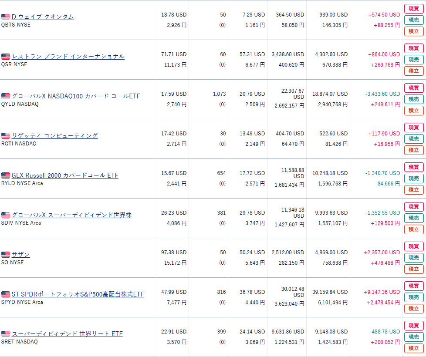The width and height of the screenshot is (426, 357).
Task: Open the ST SPDR S&P500高配当株式ETF link
Action: pyautogui.click(x=78, y=294)
